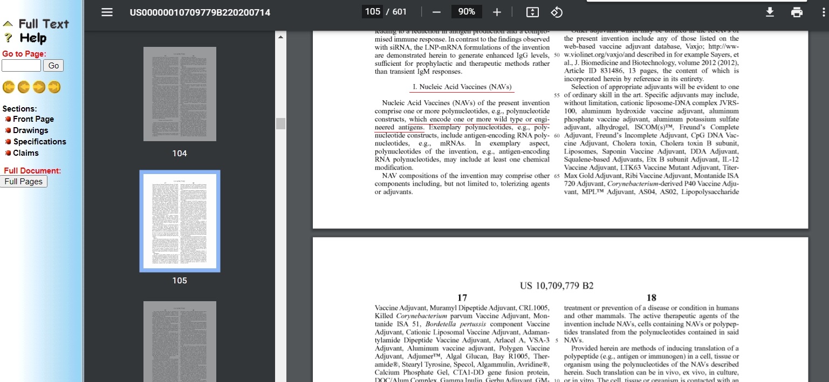
Task: Go to next page gold arrow
Action: [39, 87]
